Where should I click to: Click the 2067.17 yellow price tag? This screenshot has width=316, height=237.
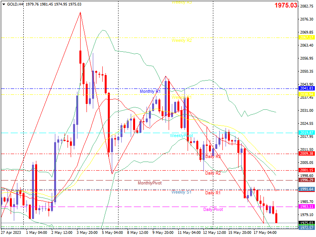307,38
